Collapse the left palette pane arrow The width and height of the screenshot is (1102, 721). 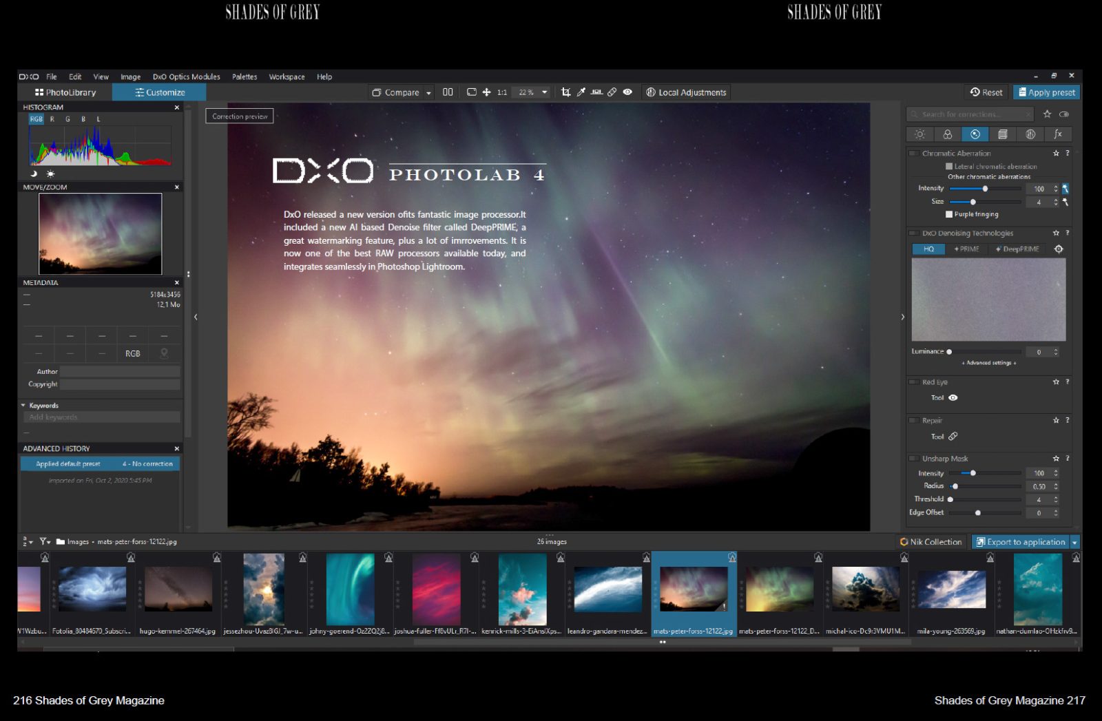tap(196, 317)
